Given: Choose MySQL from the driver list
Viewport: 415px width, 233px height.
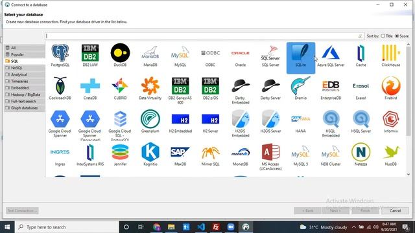Looking at the screenshot, I should click(x=180, y=56).
